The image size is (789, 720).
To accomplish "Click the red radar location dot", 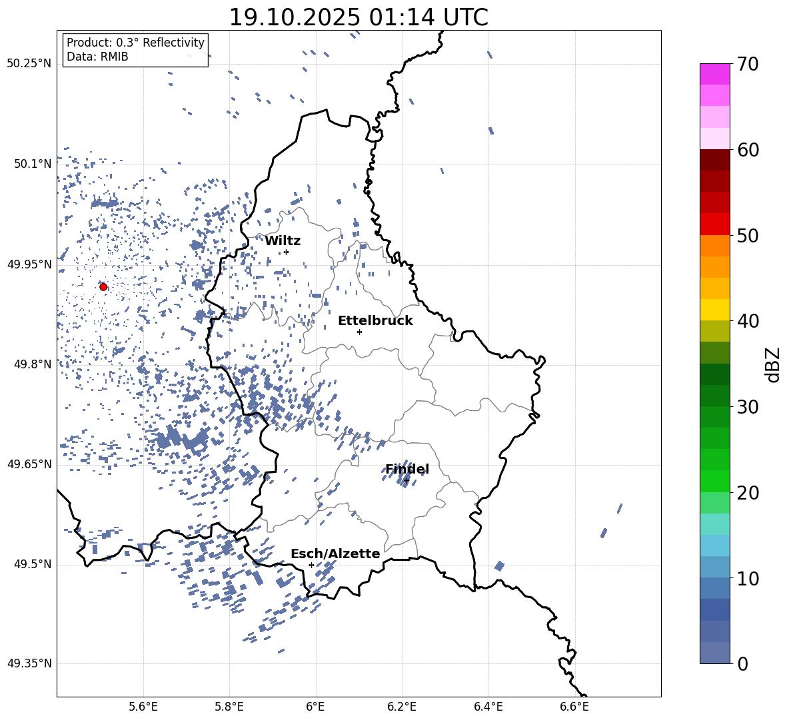I will tap(103, 286).
